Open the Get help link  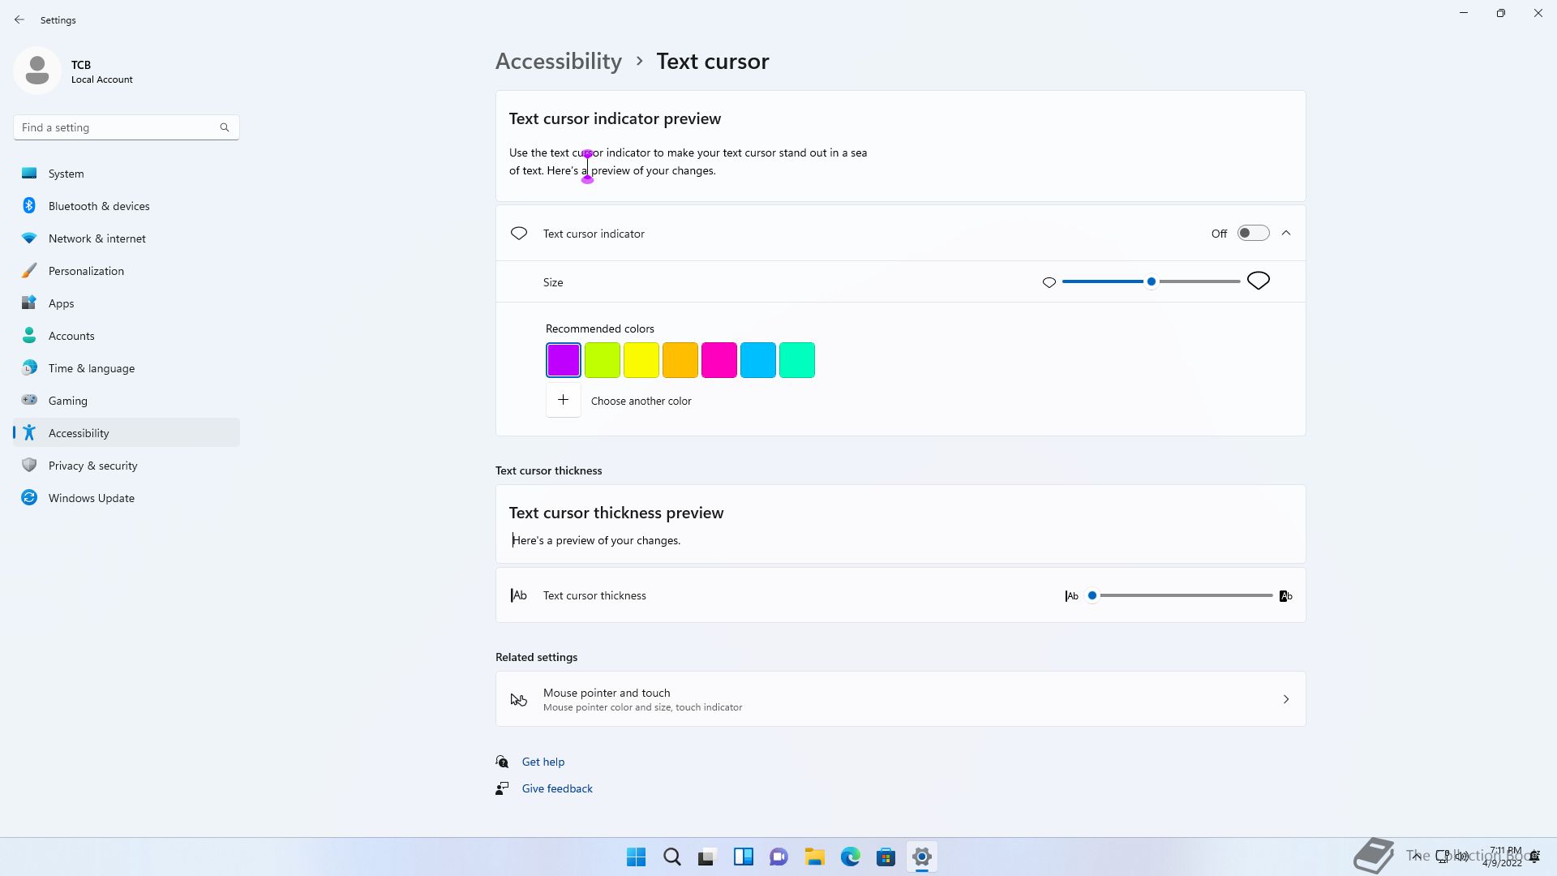click(543, 762)
